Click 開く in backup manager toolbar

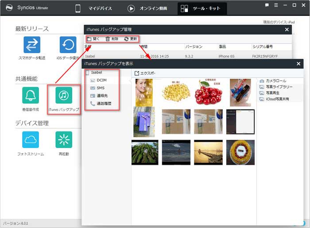click(x=93, y=39)
